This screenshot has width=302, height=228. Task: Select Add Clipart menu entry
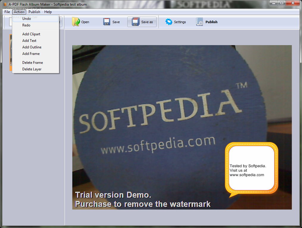(x=36, y=34)
